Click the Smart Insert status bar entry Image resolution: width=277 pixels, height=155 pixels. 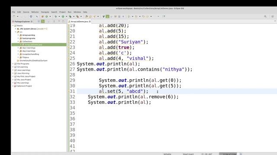pyautogui.click(x=188, y=154)
